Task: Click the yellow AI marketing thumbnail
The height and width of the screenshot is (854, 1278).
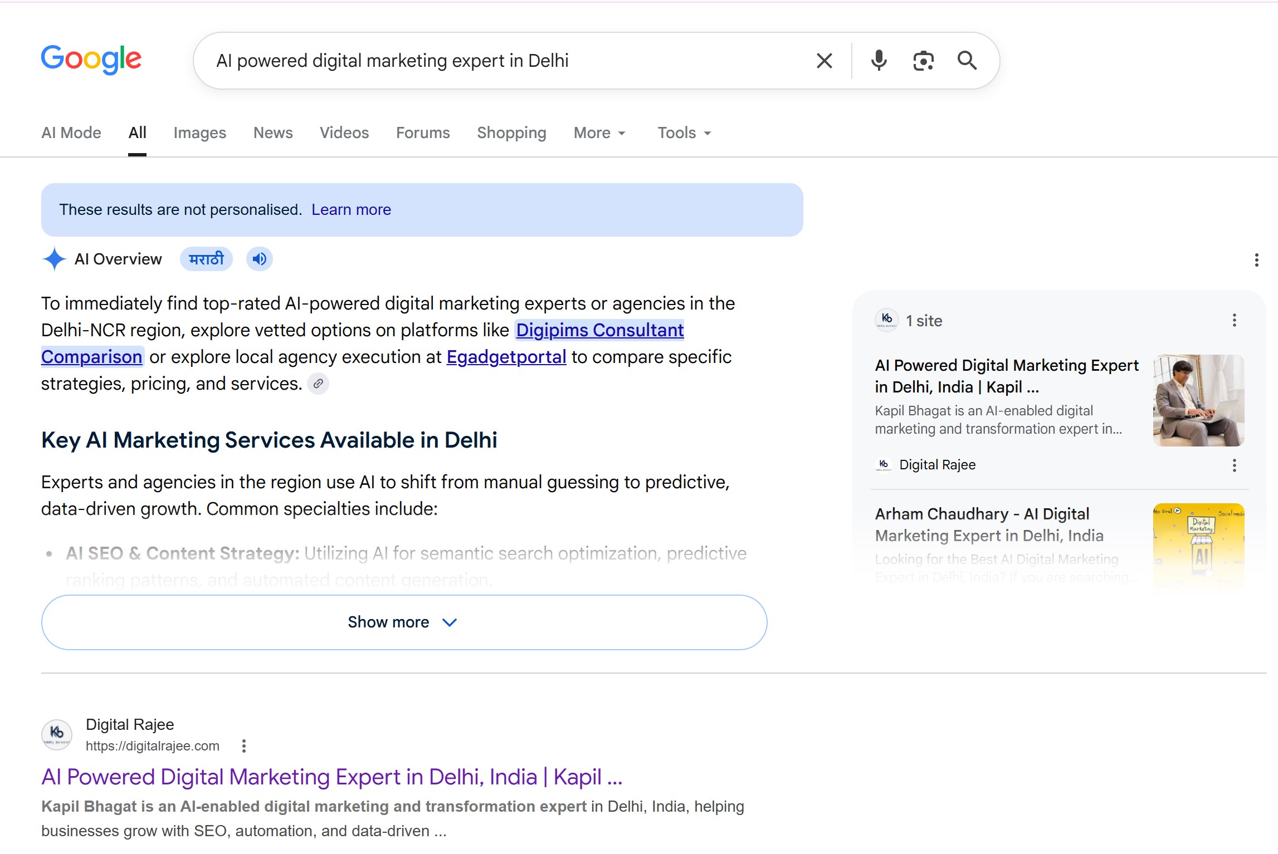Action: click(x=1198, y=546)
